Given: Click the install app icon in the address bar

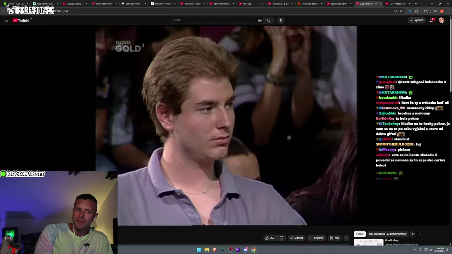Looking at the screenshot, I should point(395,11).
